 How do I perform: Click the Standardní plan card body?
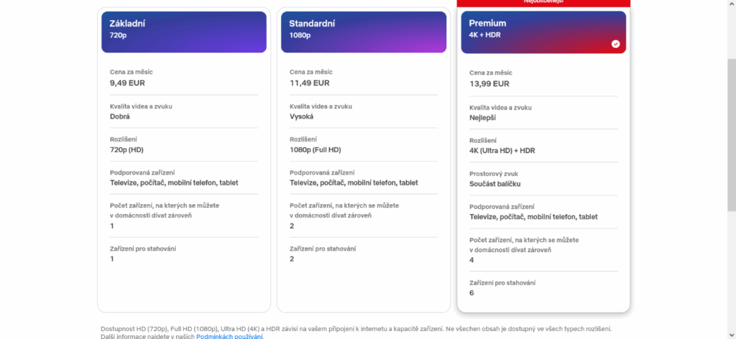coord(364,183)
